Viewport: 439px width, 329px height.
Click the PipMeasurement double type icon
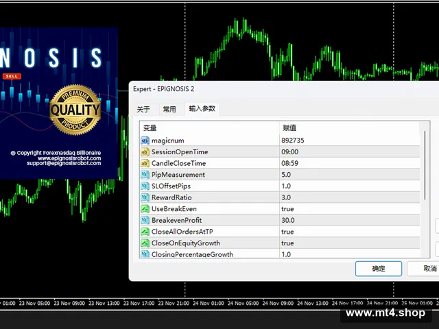click(145, 175)
